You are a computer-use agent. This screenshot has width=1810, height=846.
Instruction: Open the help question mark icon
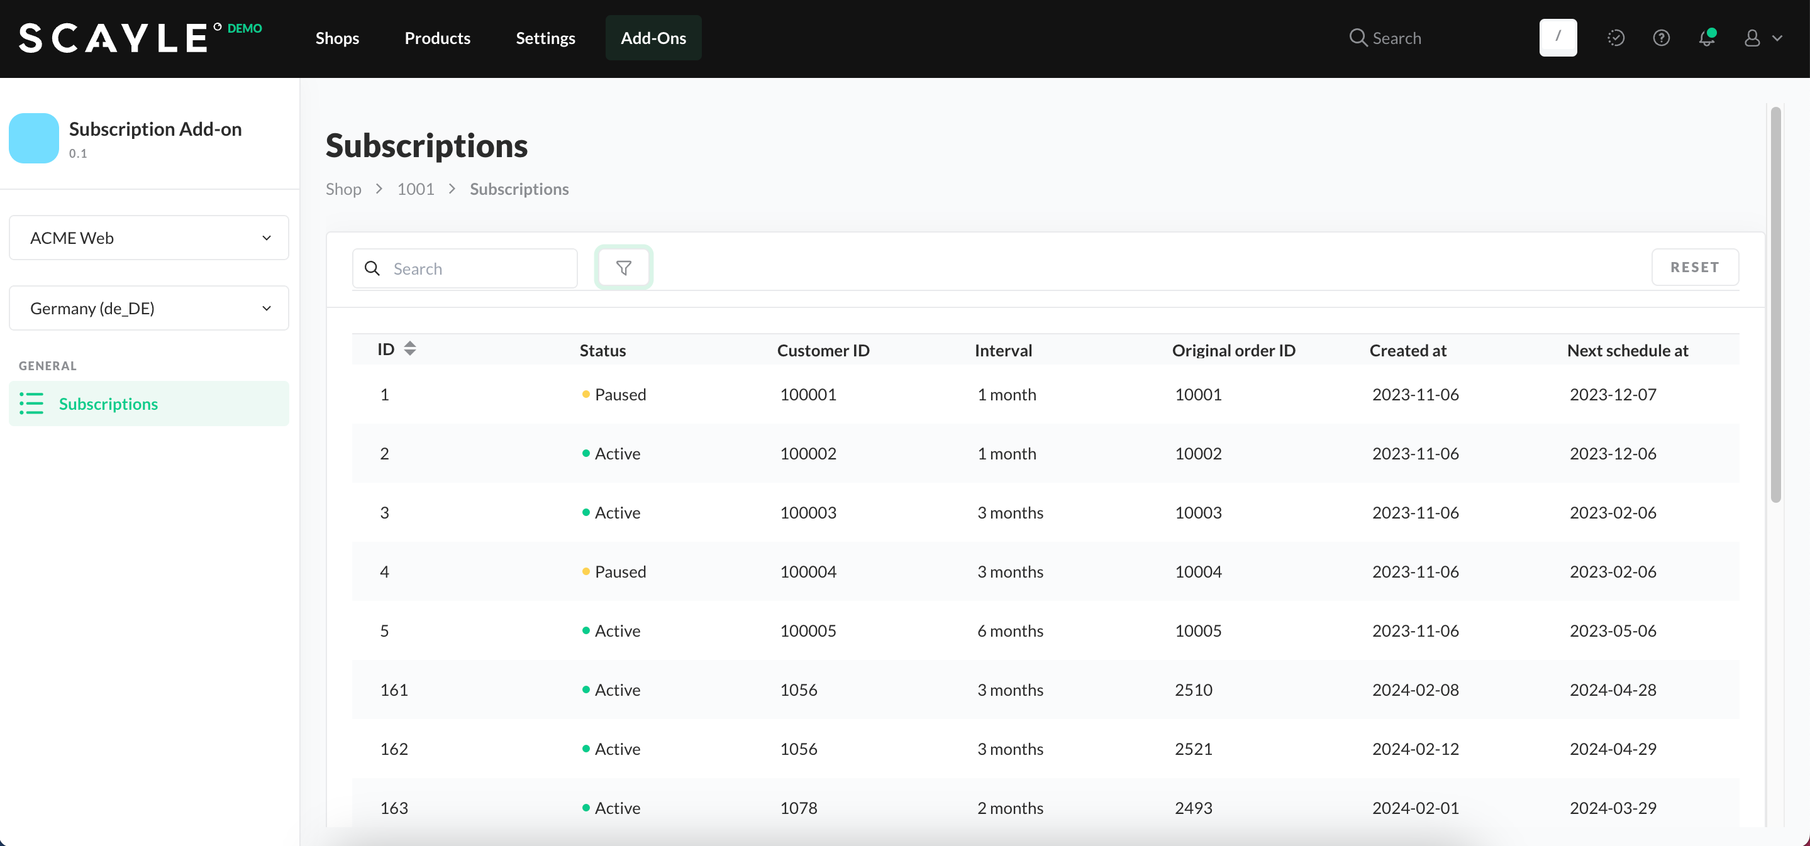click(x=1661, y=38)
